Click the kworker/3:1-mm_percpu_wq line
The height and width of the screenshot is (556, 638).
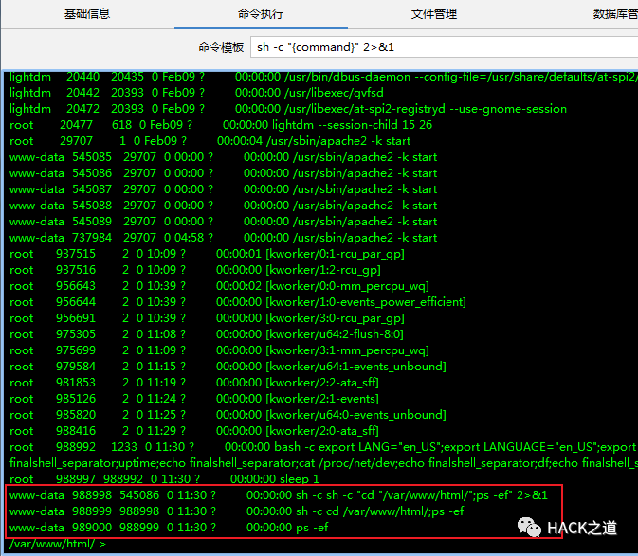click(219, 350)
